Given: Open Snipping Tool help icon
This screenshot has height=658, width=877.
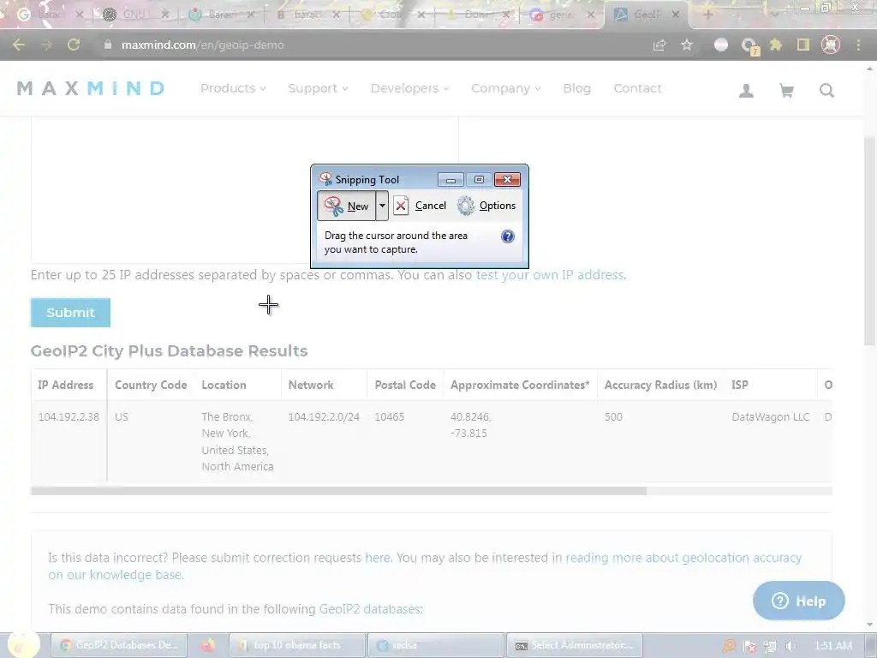Looking at the screenshot, I should tap(507, 236).
